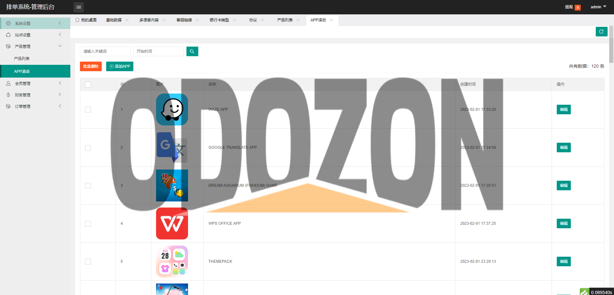Focus the 开始时间 date input
Image resolution: width=614 pixels, height=295 pixels.
coord(158,51)
